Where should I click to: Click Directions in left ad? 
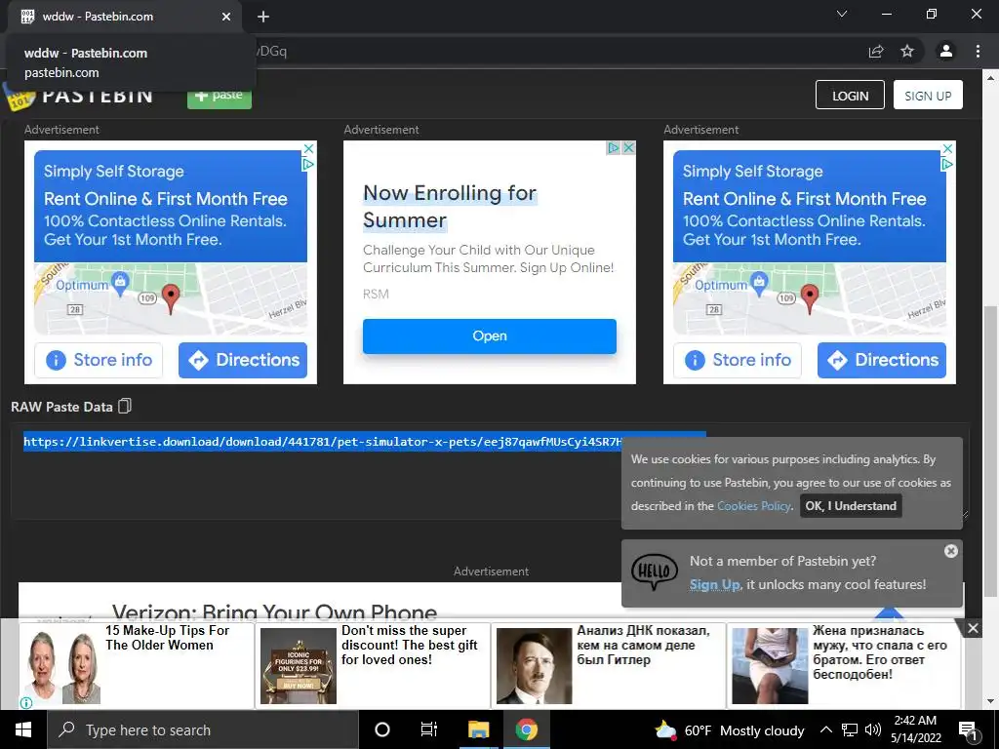point(243,360)
